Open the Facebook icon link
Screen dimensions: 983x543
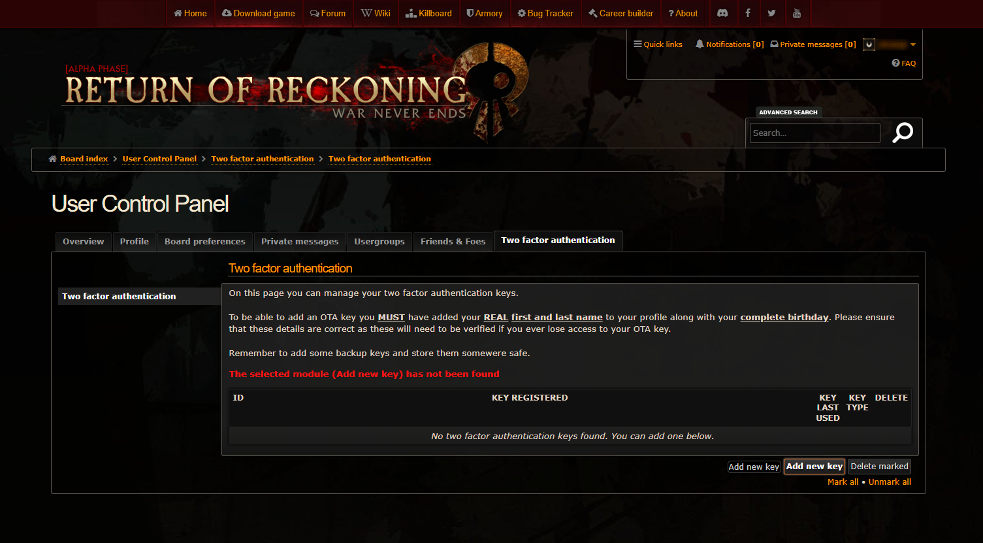[x=748, y=13]
